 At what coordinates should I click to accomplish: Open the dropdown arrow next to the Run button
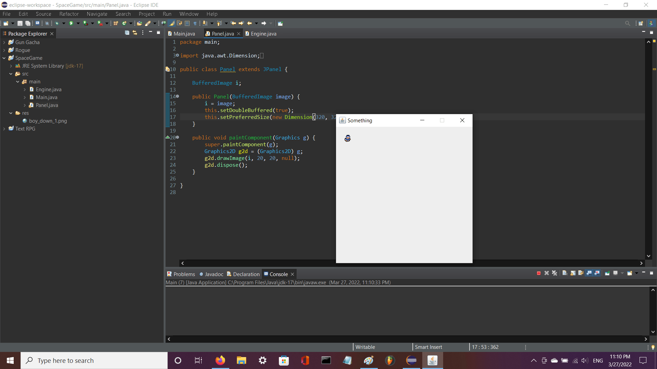(78, 23)
